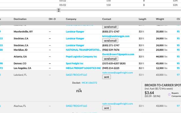The height and width of the screenshot is (113, 181).
Task: Click the info icon beside Reports
Action: pyautogui.click(x=169, y=95)
